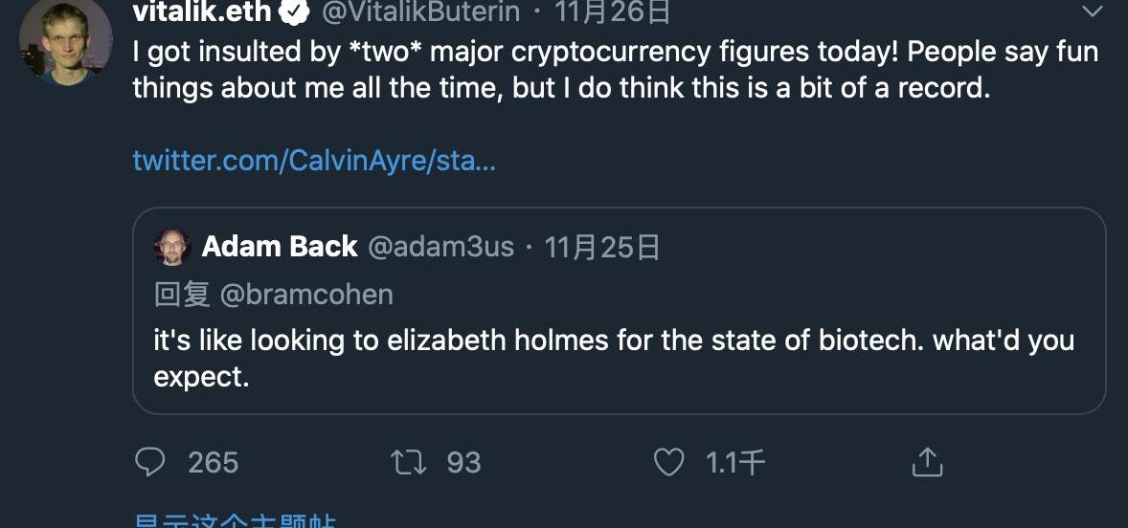The height and width of the screenshot is (528, 1128).
Task: Open the share tweet icon
Action: (926, 463)
